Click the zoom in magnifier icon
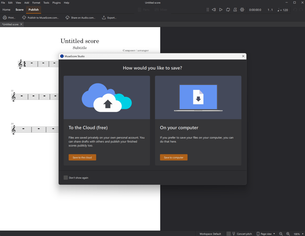305x236 pixels. [x=288, y=234]
